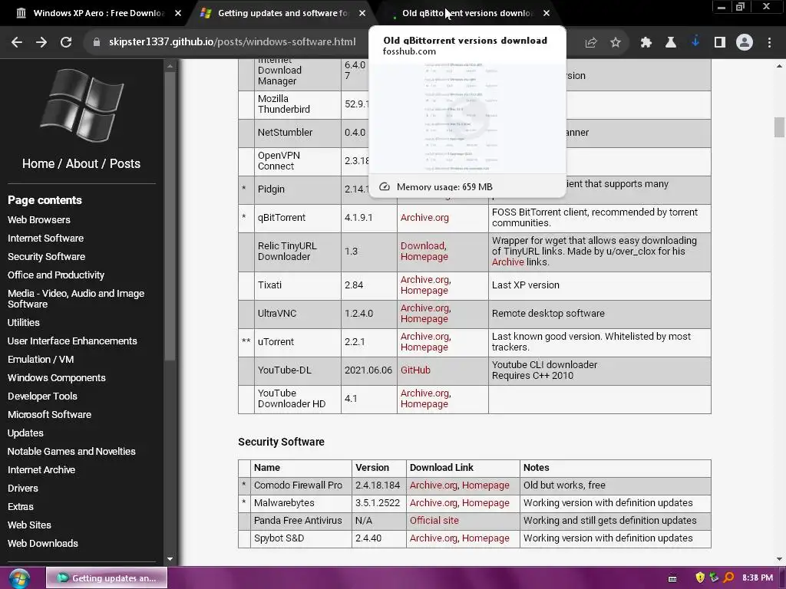Jump to User Interface Enhancements section
Image resolution: width=786 pixels, height=589 pixels.
[72, 341]
